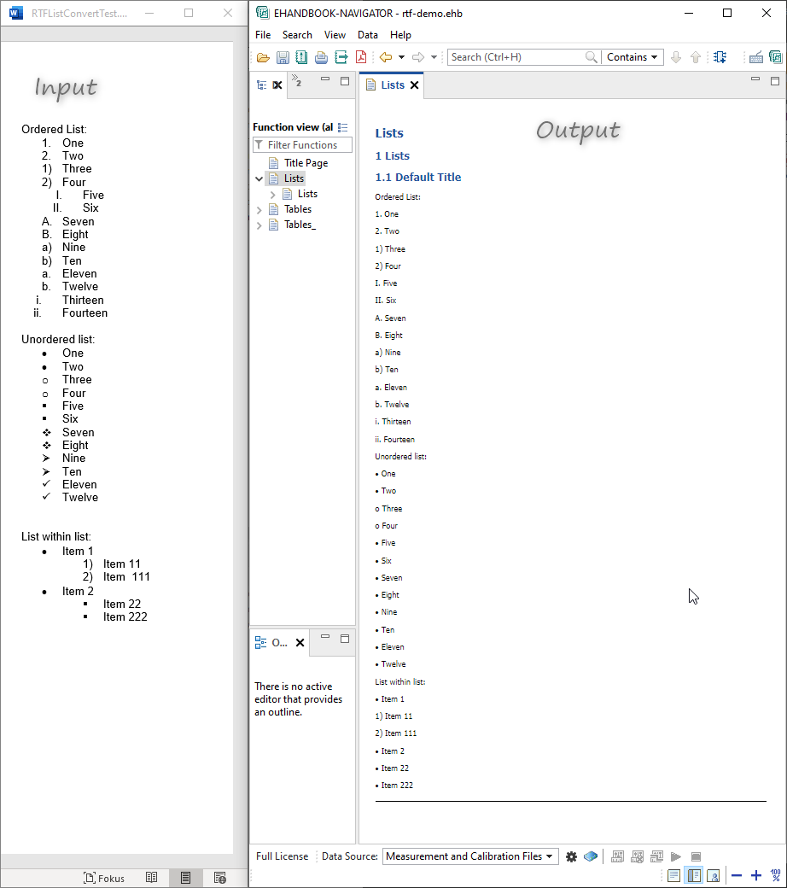Viewport: 787px width, 888px height.
Task: Click the Search (Ctrl+H) input field
Action: 516,57
